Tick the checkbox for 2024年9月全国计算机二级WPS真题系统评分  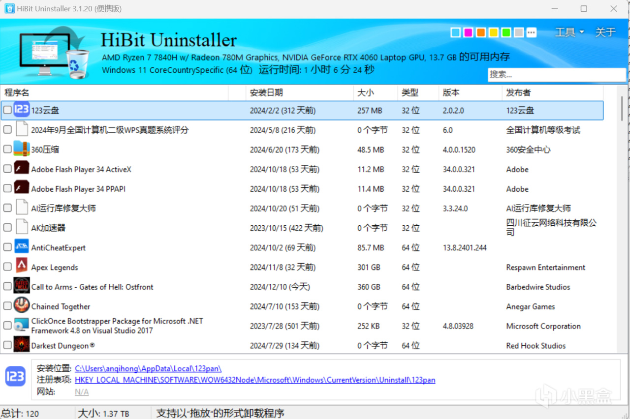(7, 130)
